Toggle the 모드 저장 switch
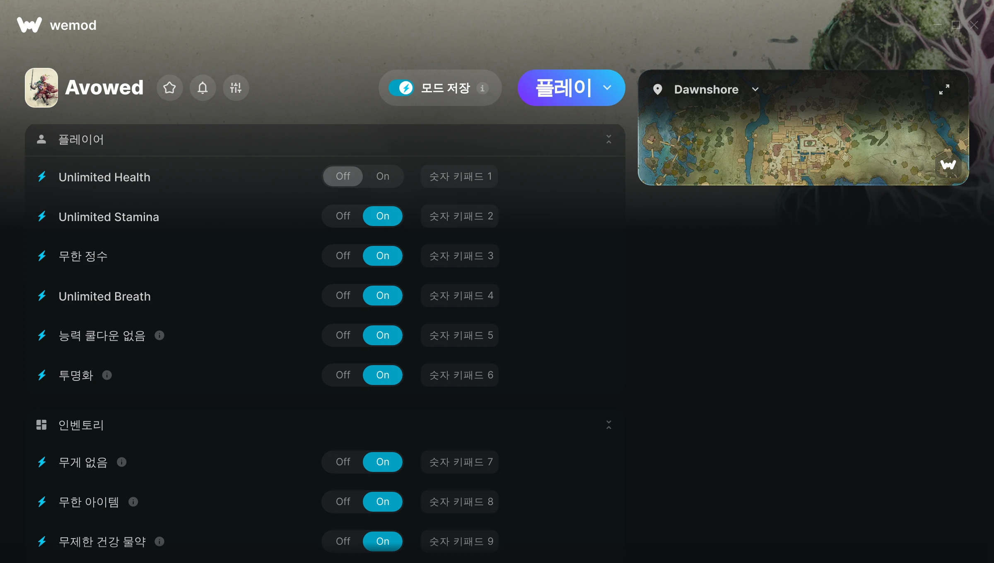 pyautogui.click(x=401, y=88)
